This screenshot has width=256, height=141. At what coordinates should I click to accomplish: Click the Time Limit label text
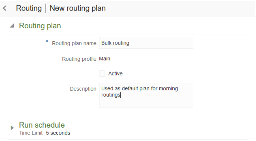click(31, 133)
